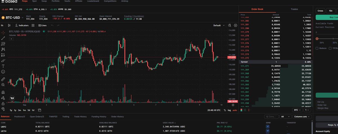Open chart settings gear icon
The width and height of the screenshot is (338, 134).
(235, 25)
